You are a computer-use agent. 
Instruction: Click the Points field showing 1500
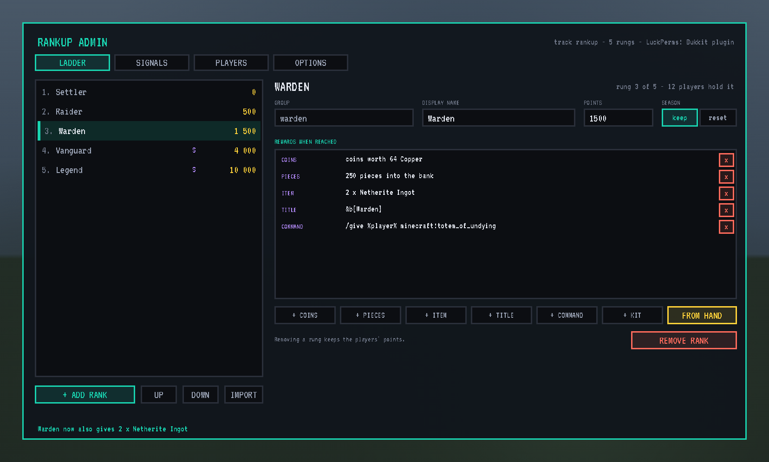pos(619,118)
